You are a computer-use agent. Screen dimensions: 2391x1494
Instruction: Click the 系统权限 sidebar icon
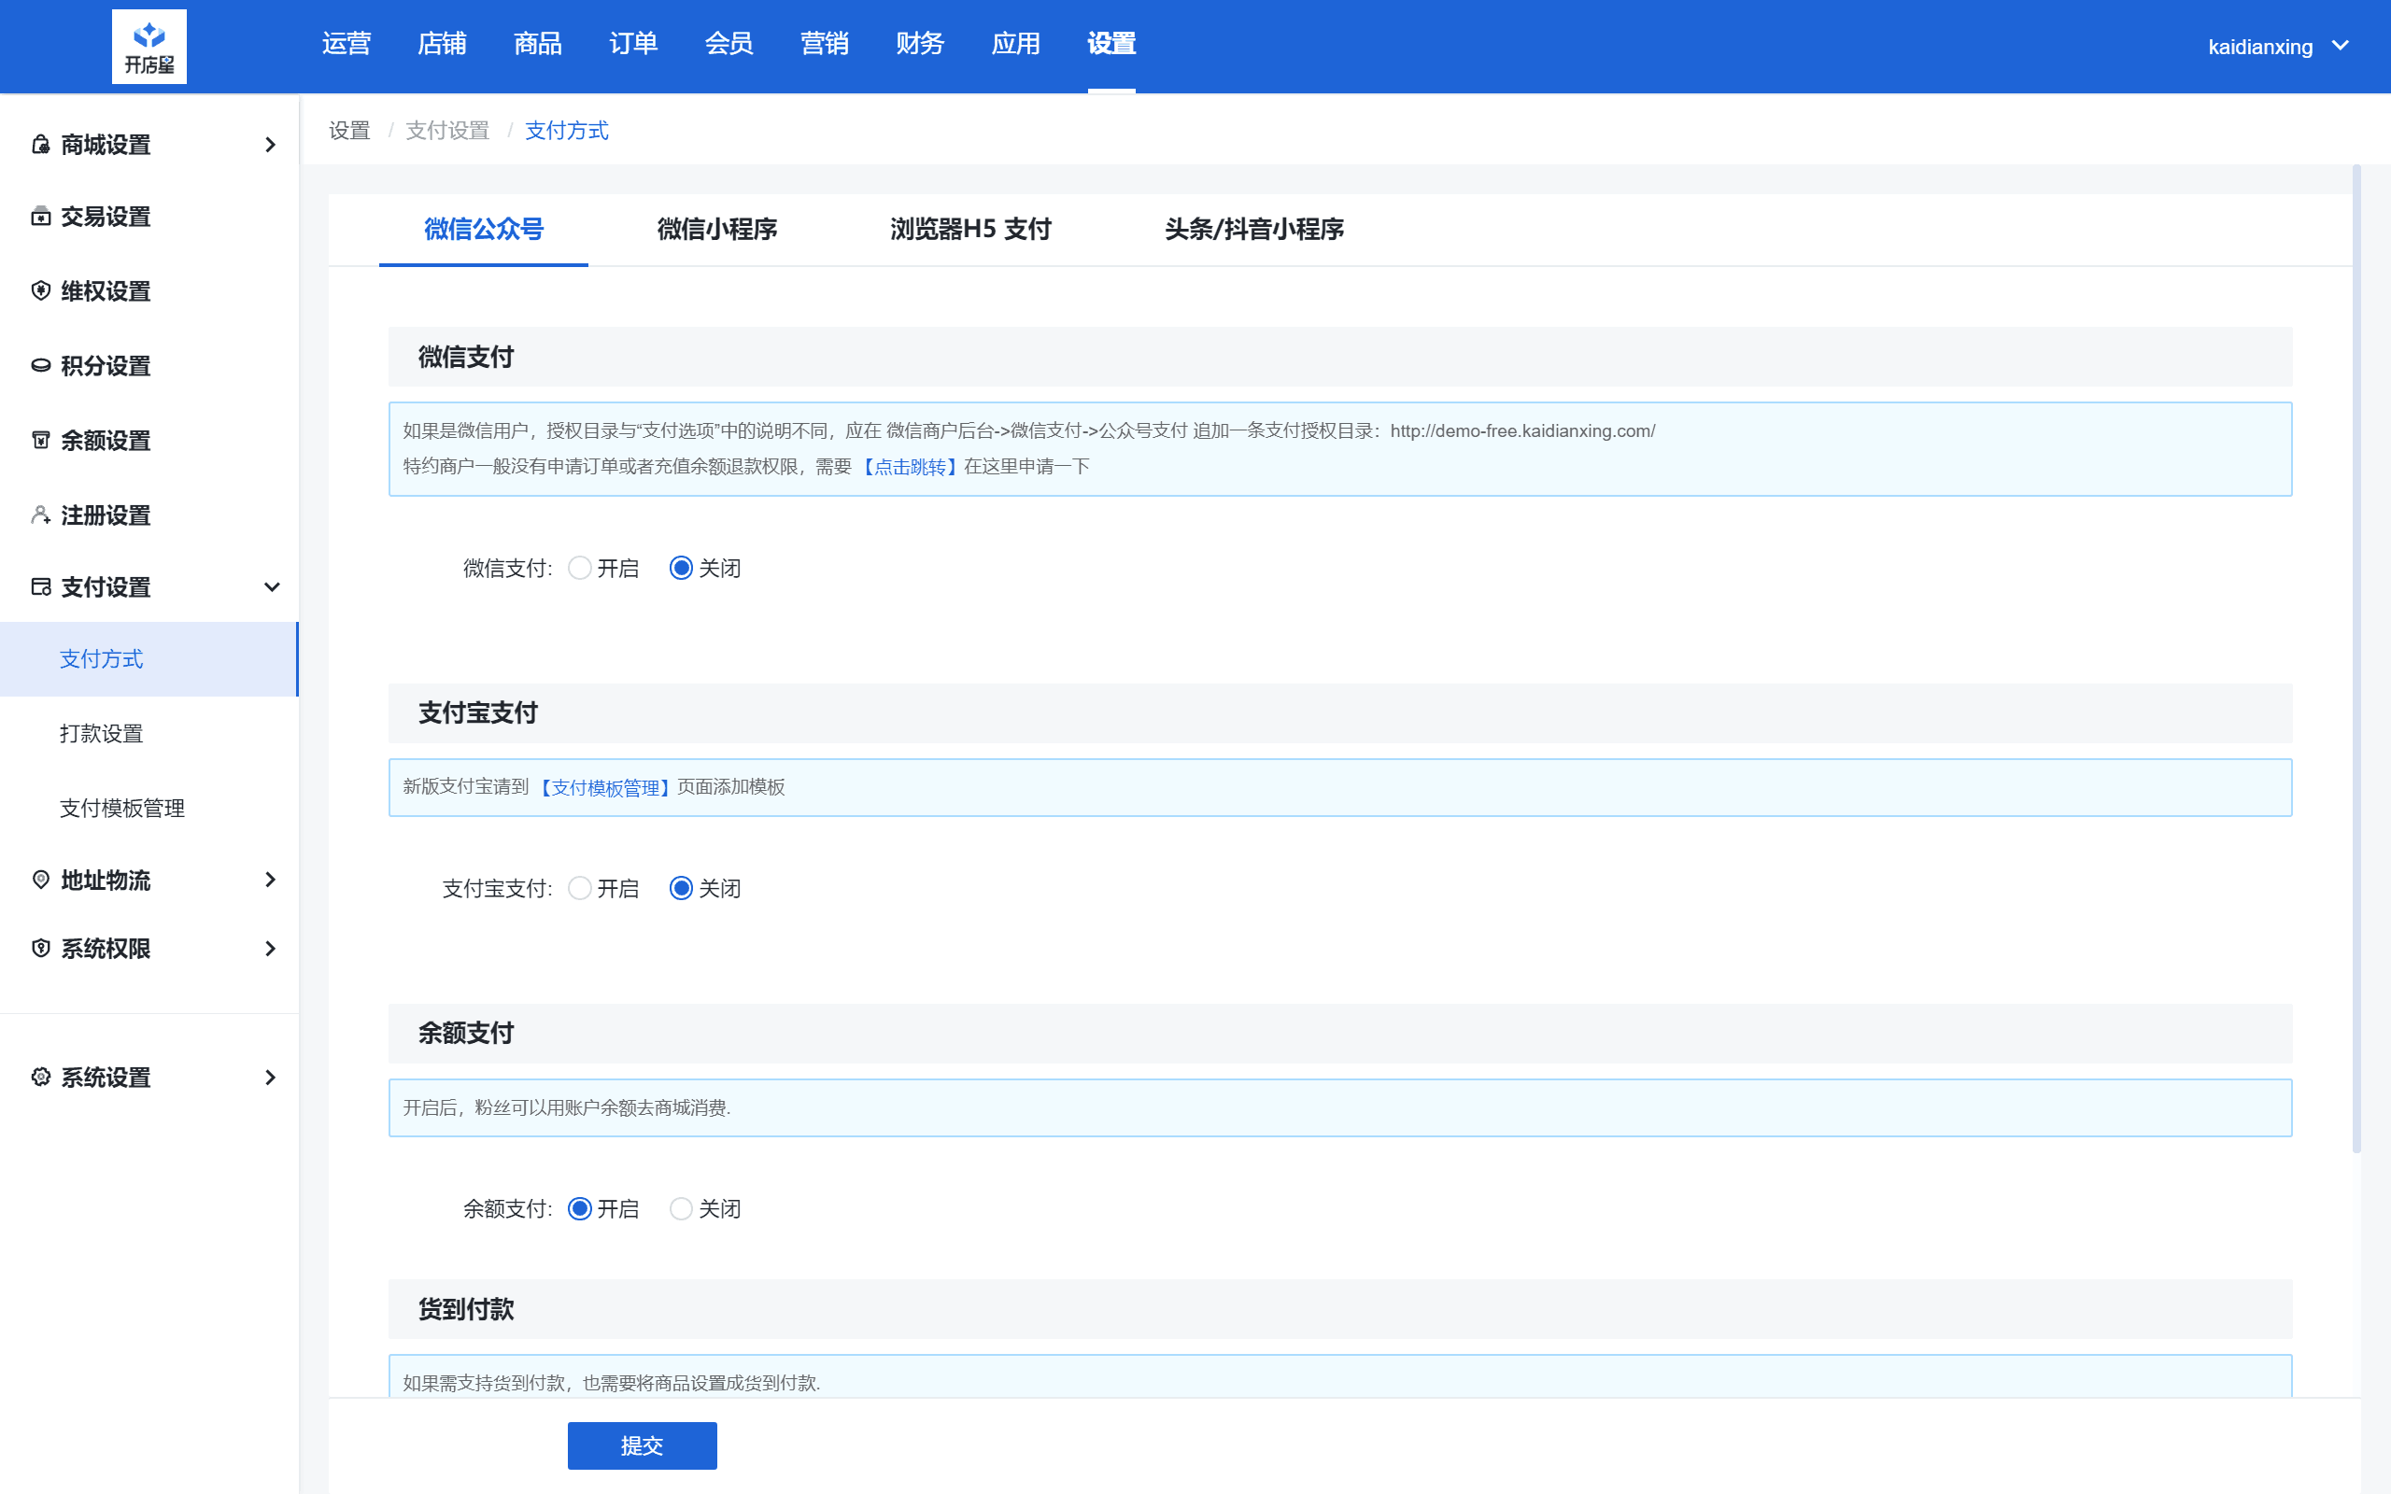click(38, 949)
